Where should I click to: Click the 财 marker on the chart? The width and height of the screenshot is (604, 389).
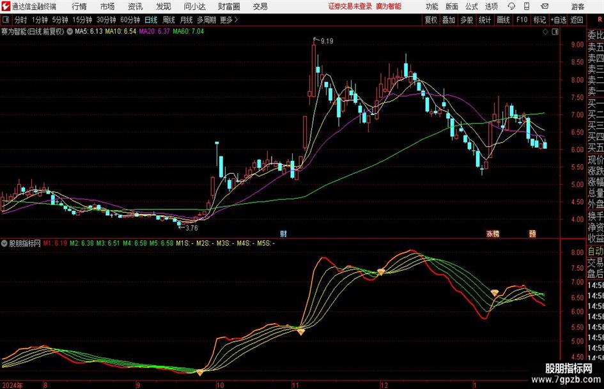pos(284,233)
